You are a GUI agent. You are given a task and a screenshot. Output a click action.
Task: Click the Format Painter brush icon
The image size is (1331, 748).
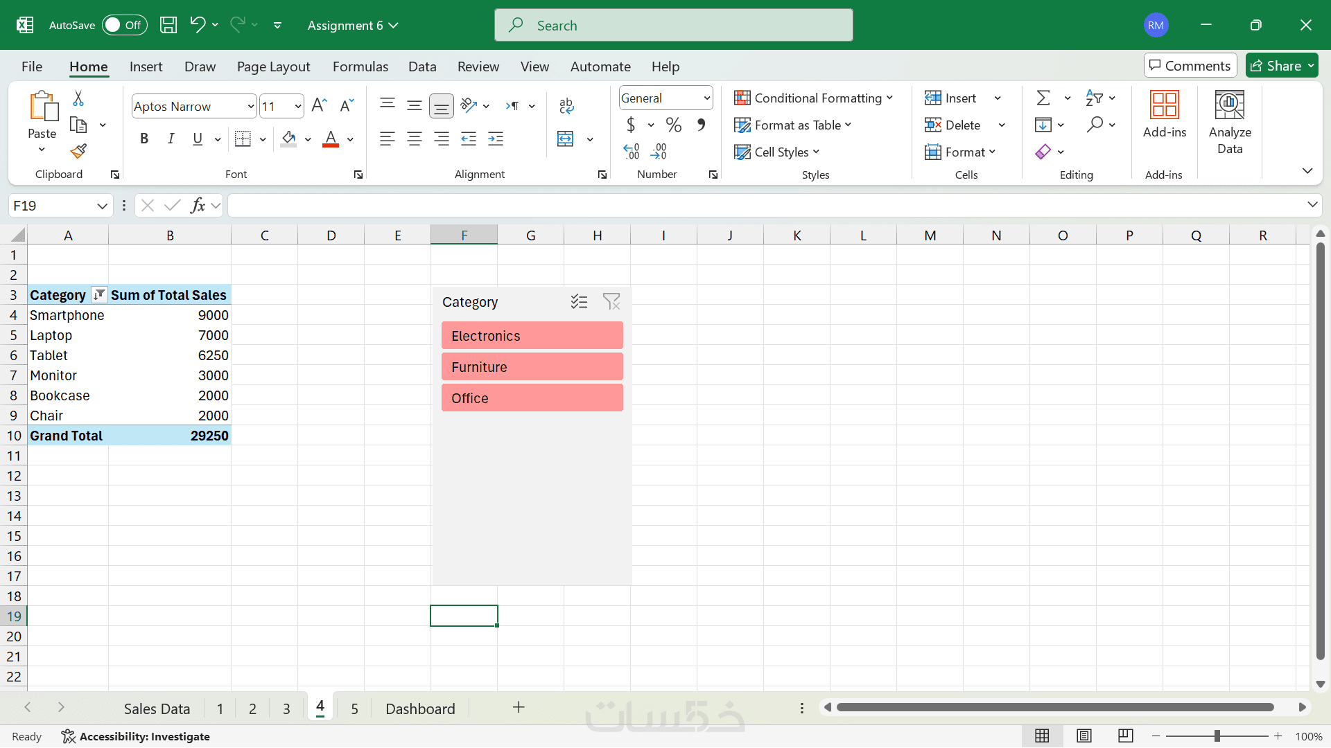coord(78,151)
